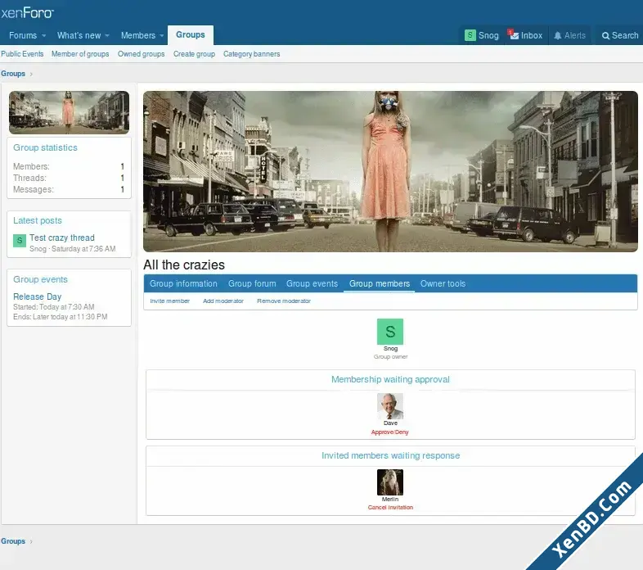
Task: Open the Forums navigation tab
Action: coord(23,35)
